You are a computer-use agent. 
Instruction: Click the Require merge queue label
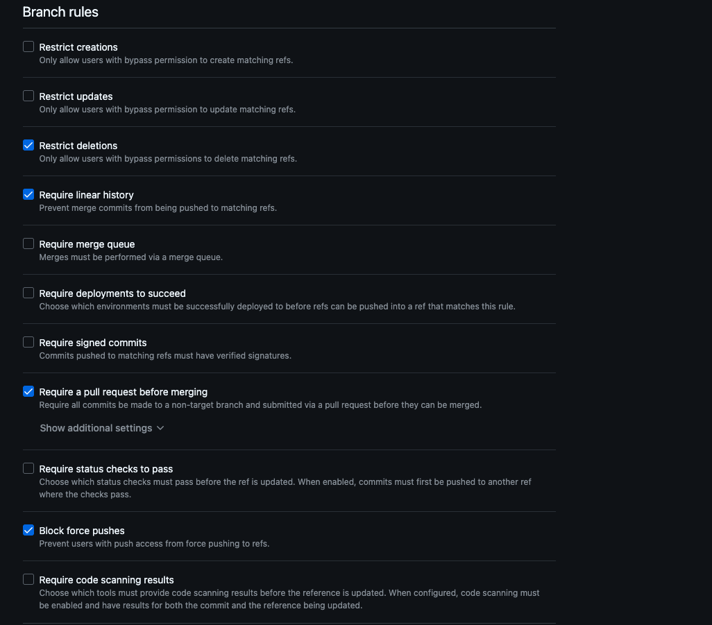coord(87,244)
